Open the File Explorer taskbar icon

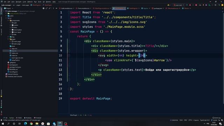pyautogui.click(x=37, y=124)
